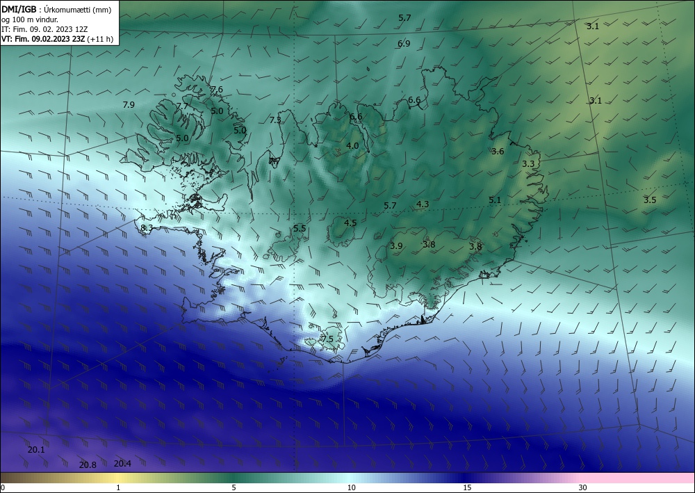
Task: Click the 4.0 value label
Action: click(352, 145)
